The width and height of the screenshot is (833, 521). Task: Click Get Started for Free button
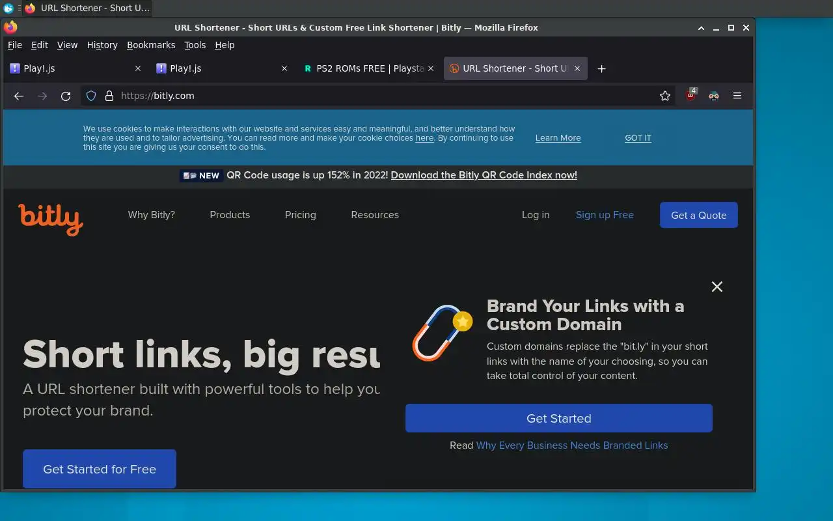tap(100, 469)
